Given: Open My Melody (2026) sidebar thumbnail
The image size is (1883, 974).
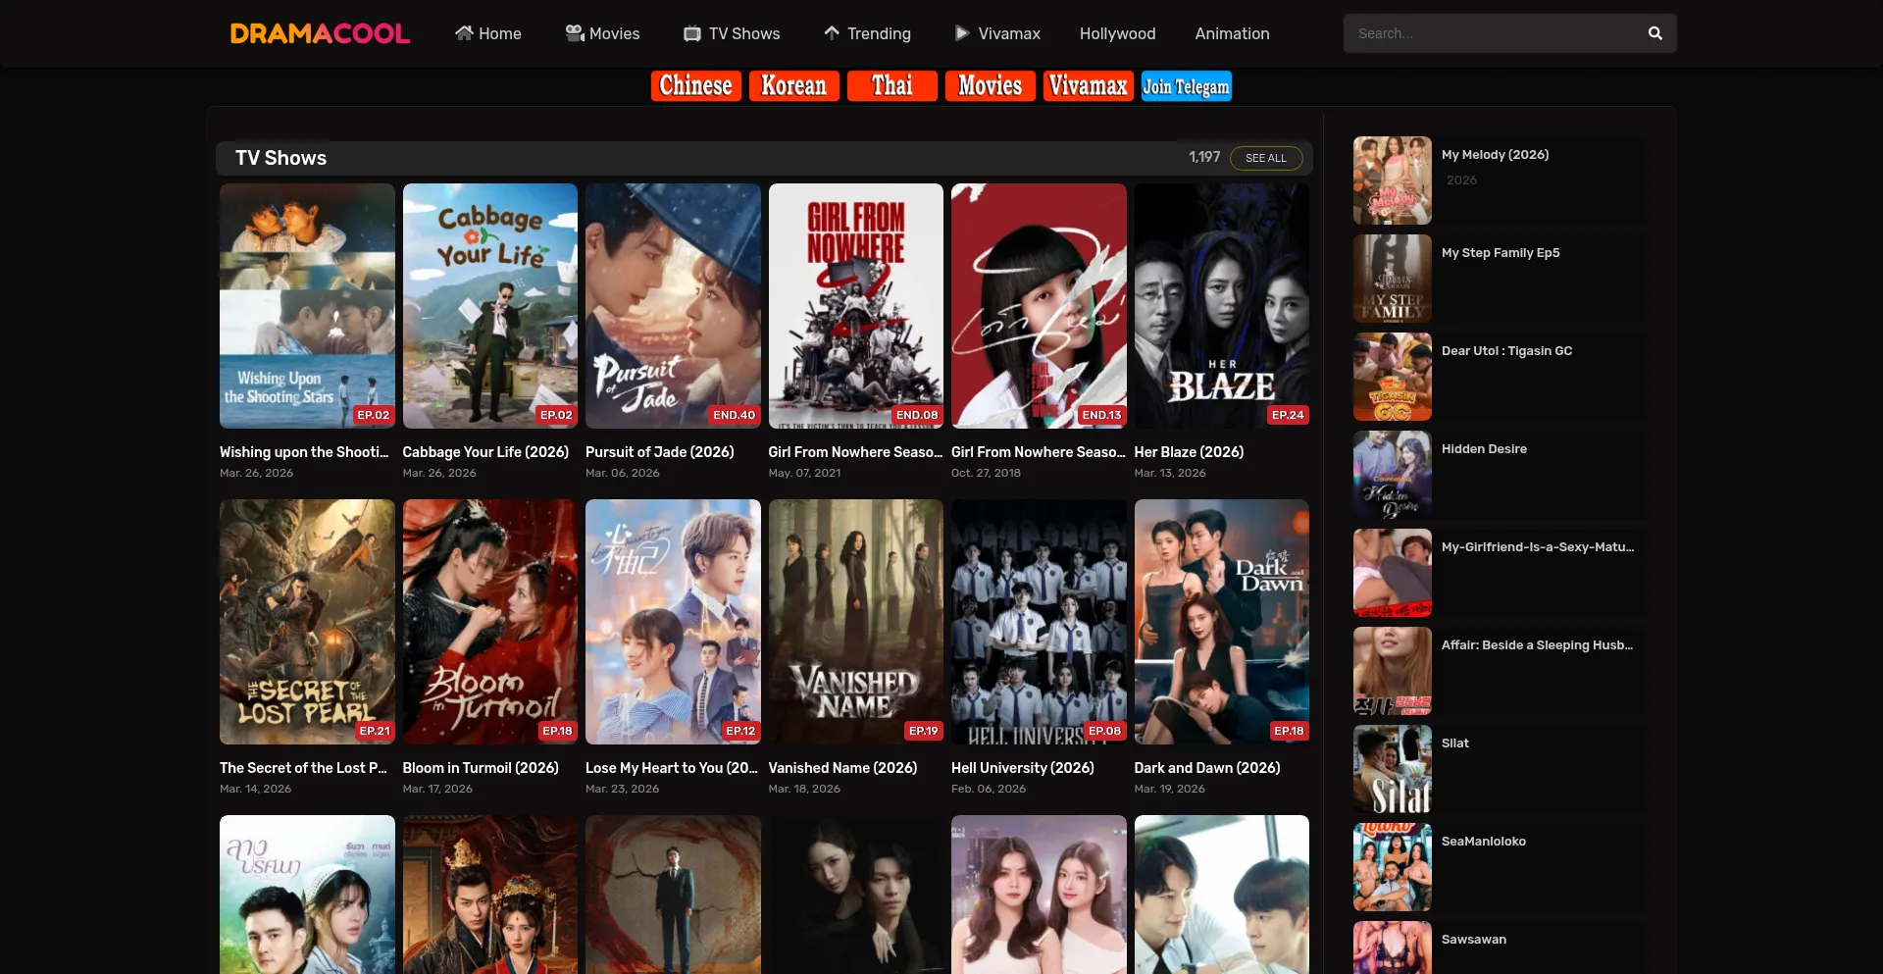Looking at the screenshot, I should pyautogui.click(x=1393, y=180).
